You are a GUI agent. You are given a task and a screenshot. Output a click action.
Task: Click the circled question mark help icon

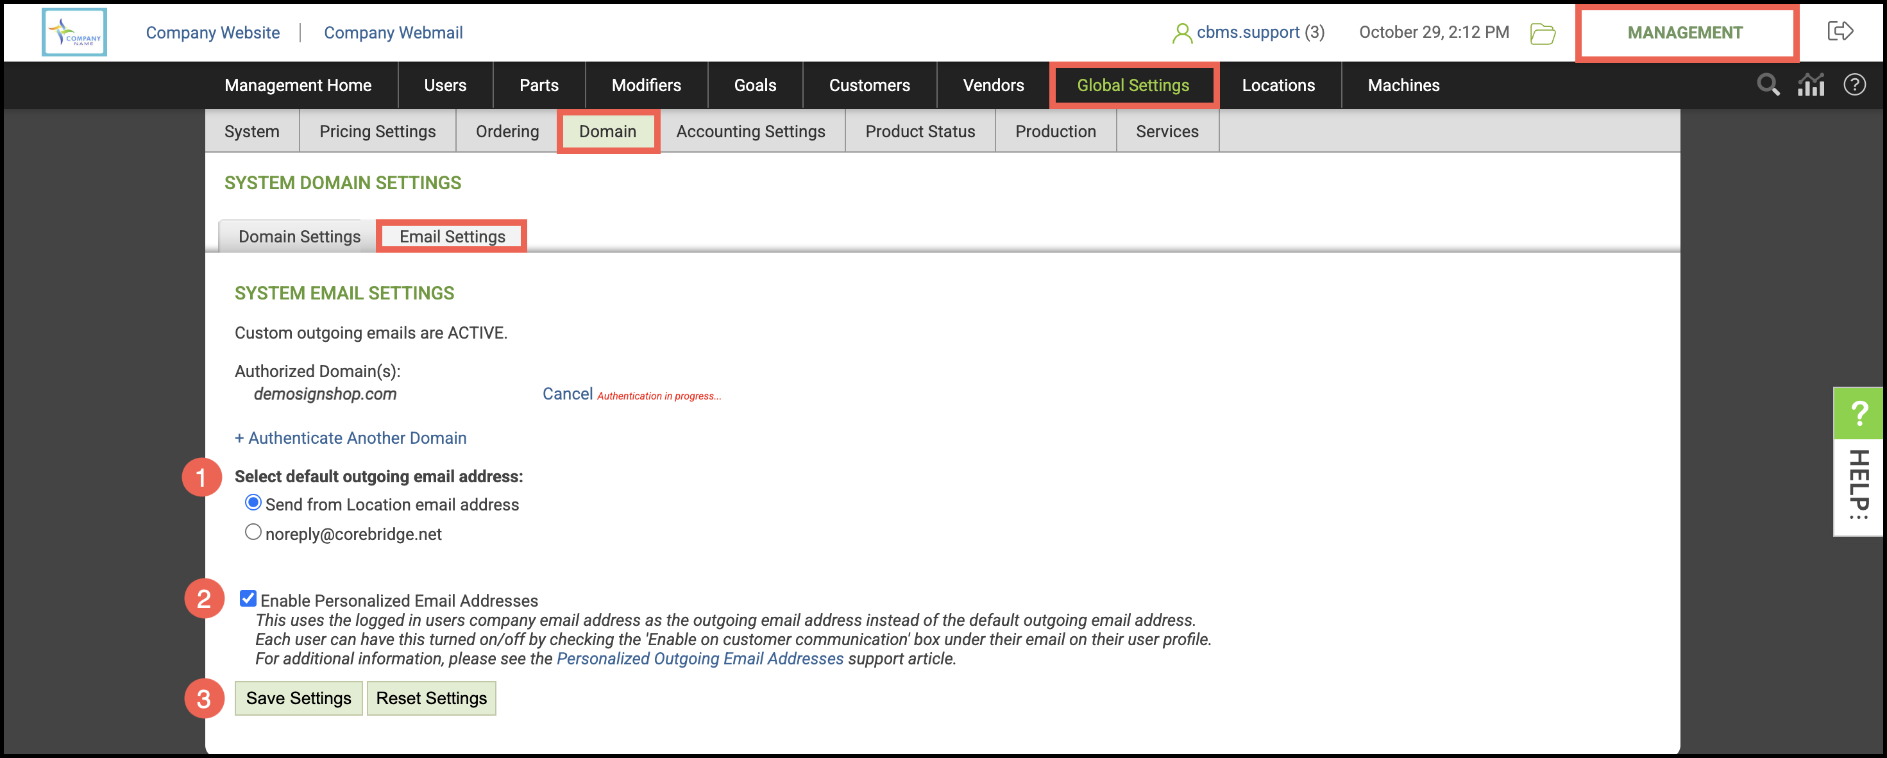tap(1854, 85)
